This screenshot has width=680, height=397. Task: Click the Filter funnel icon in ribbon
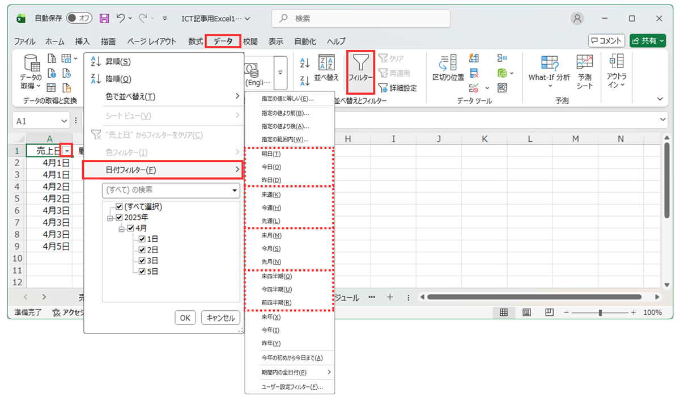tap(360, 67)
